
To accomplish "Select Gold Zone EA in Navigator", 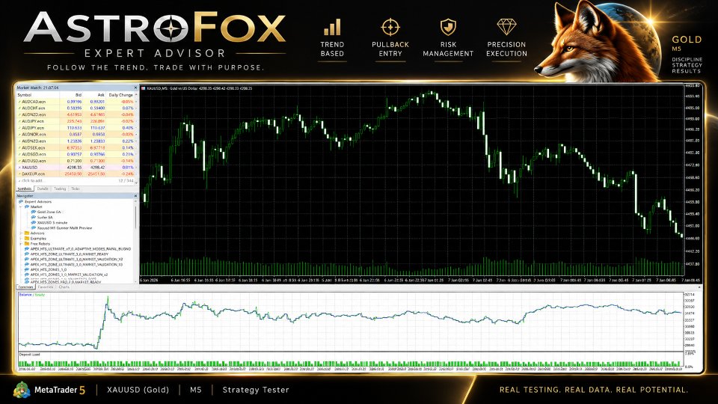I will pos(49,212).
